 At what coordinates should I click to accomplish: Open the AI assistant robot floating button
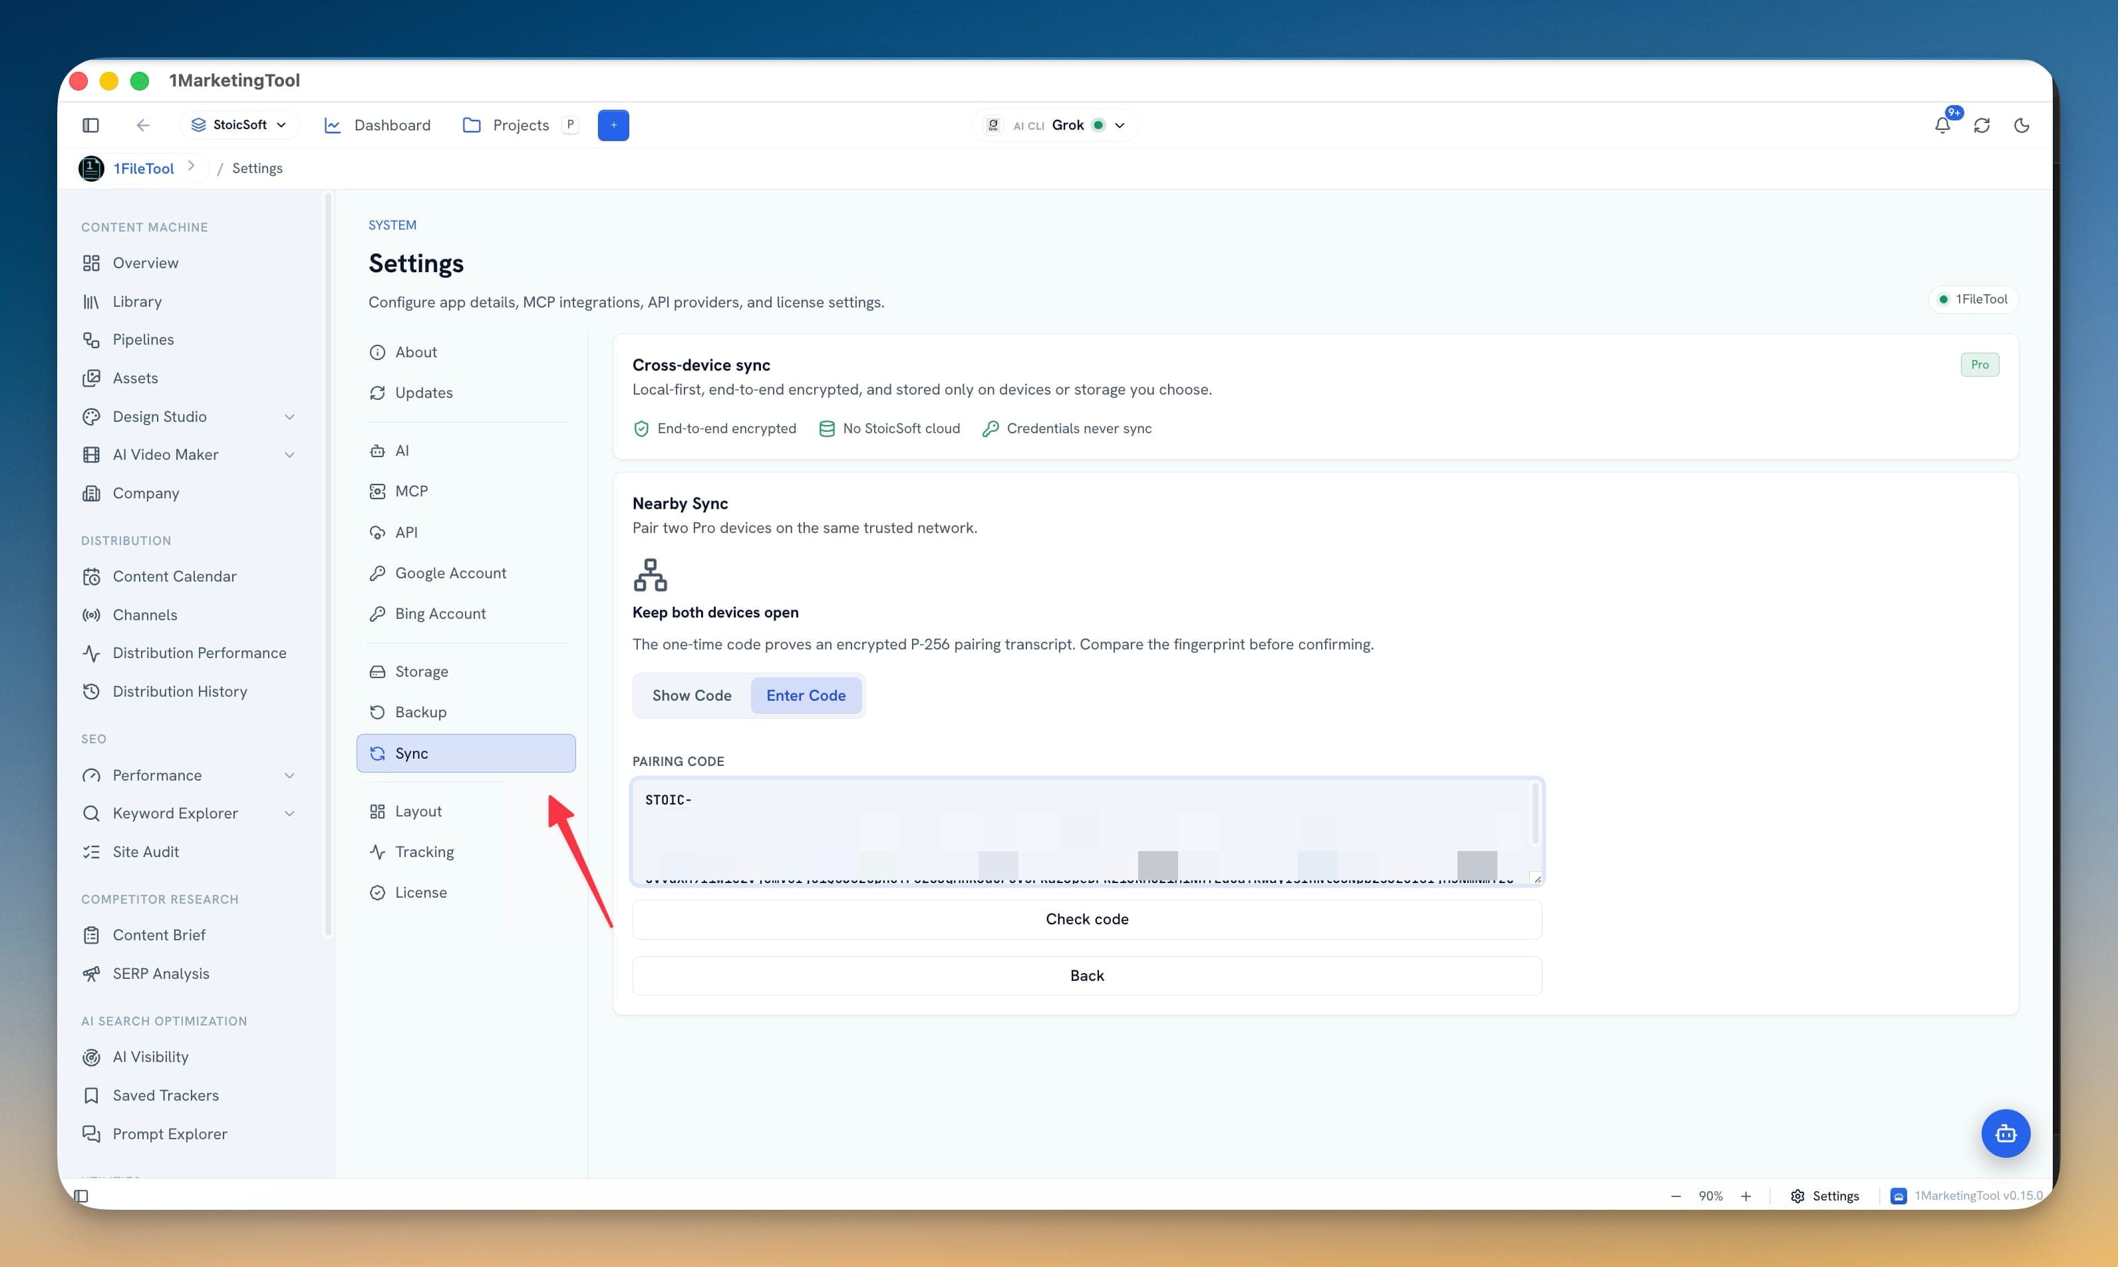click(x=2006, y=1133)
